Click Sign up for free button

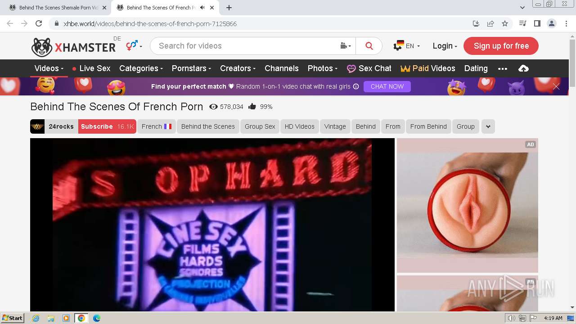[x=501, y=46]
